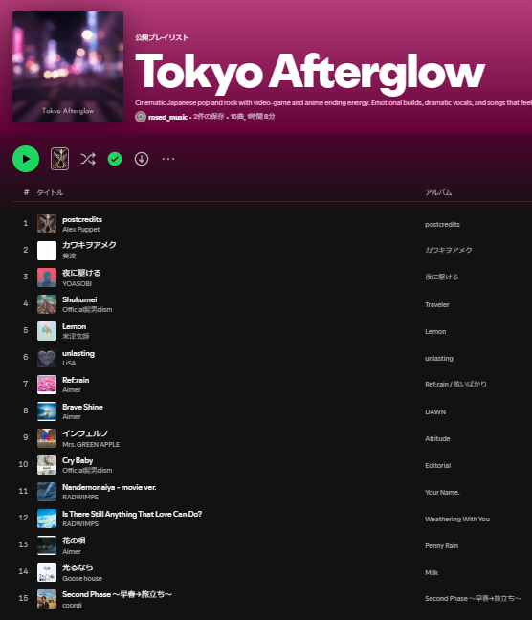Open the Penny Rain album link
Screen dimensions: 532x620
coord(442,546)
